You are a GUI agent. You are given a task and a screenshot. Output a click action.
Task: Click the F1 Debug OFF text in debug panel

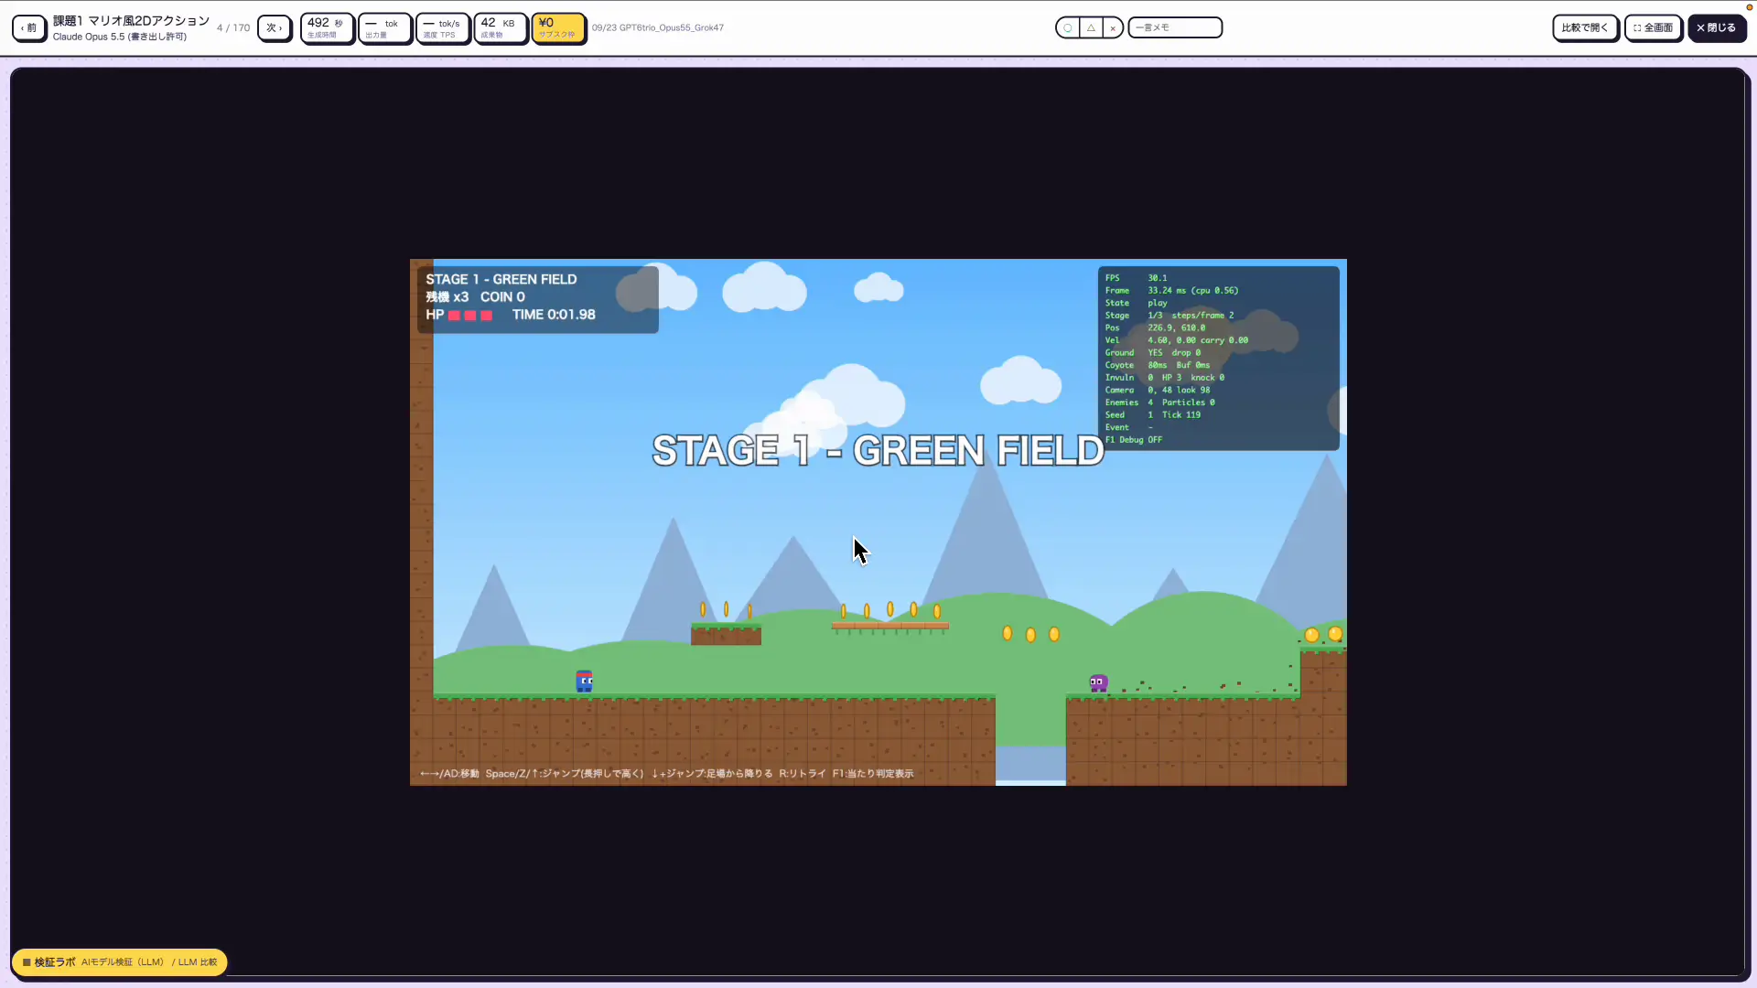pyautogui.click(x=1133, y=440)
